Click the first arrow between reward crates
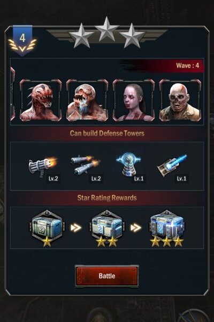This screenshot has height=322, width=214. click(x=76, y=228)
